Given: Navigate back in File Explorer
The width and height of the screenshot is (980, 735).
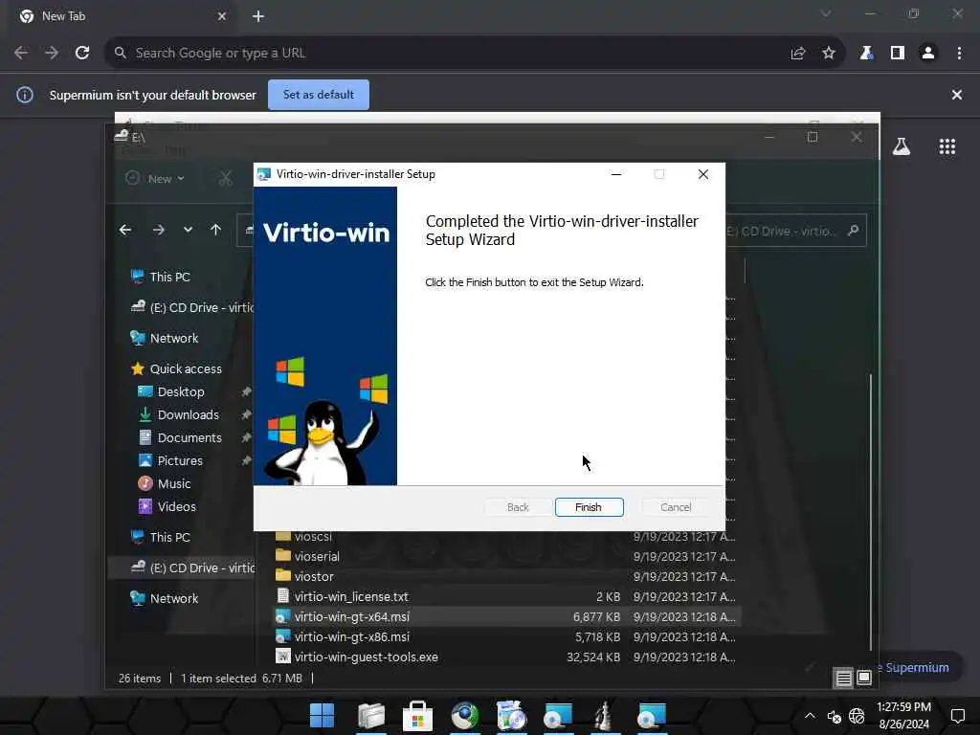Looking at the screenshot, I should (125, 230).
